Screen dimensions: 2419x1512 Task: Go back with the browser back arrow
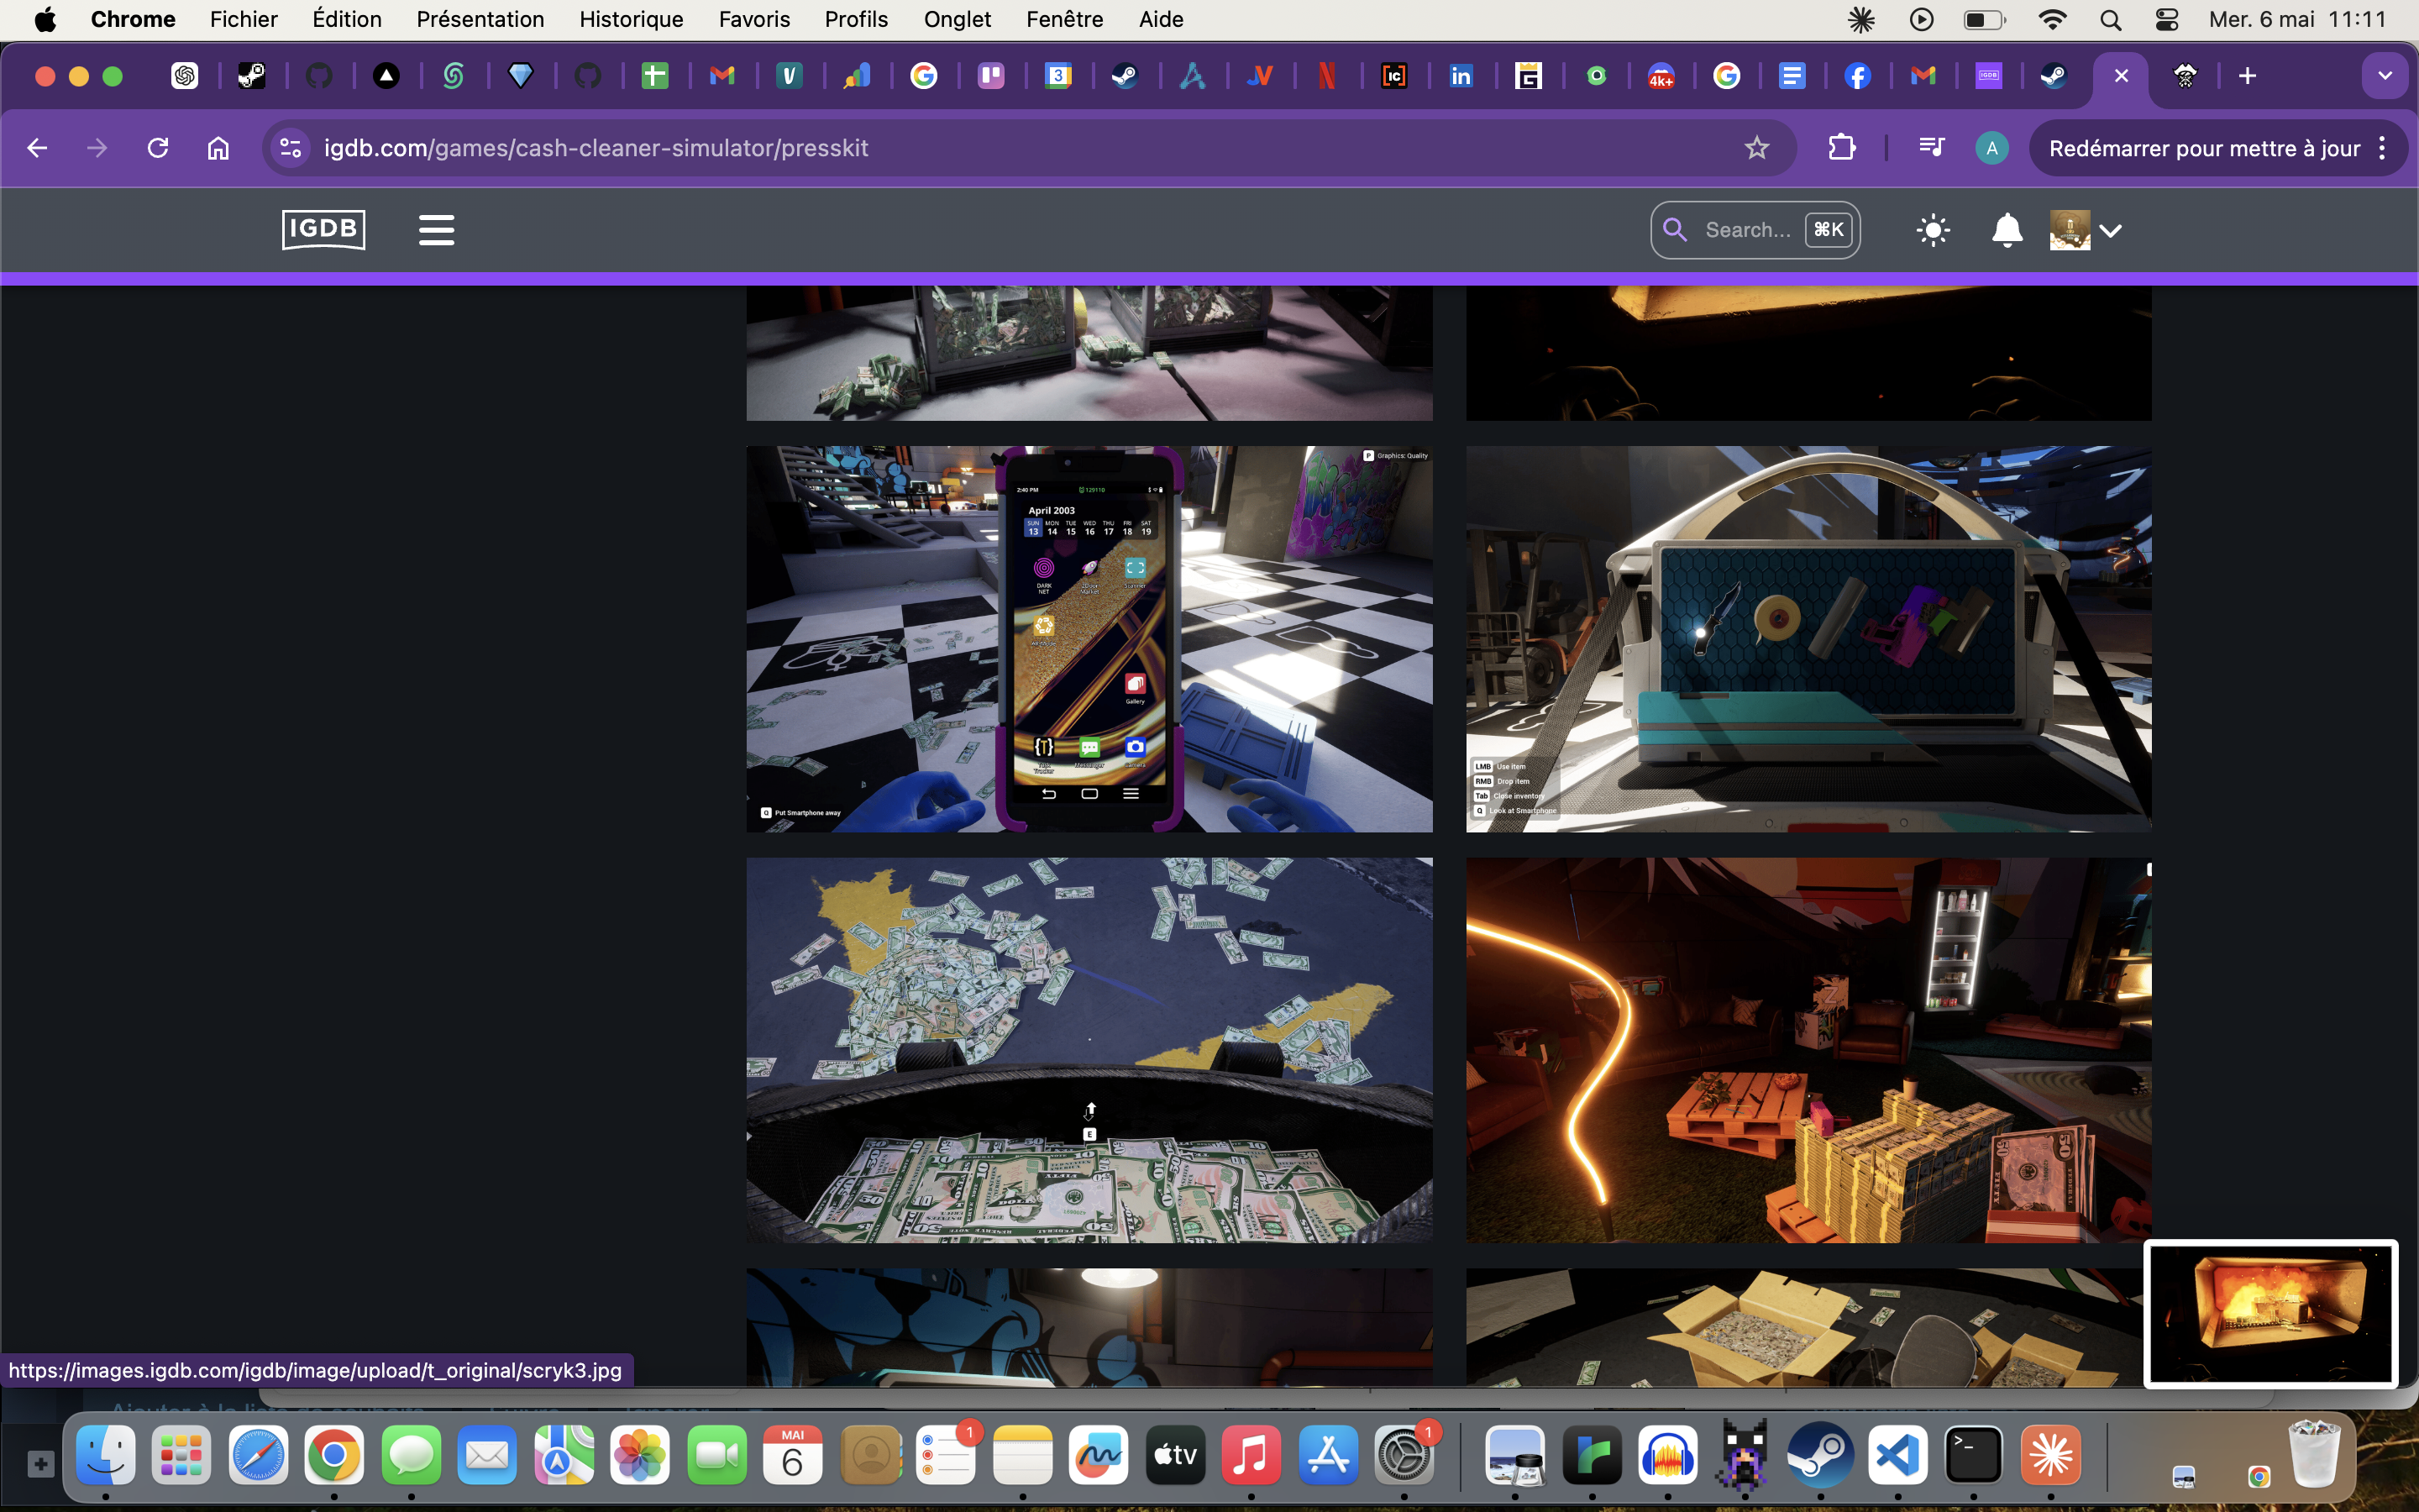pyautogui.click(x=37, y=148)
